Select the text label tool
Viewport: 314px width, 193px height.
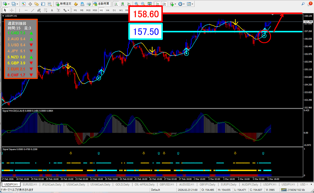52,10
